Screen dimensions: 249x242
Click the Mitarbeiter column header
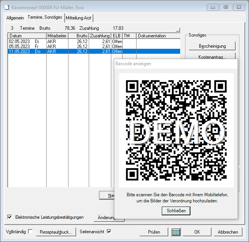click(x=57, y=36)
